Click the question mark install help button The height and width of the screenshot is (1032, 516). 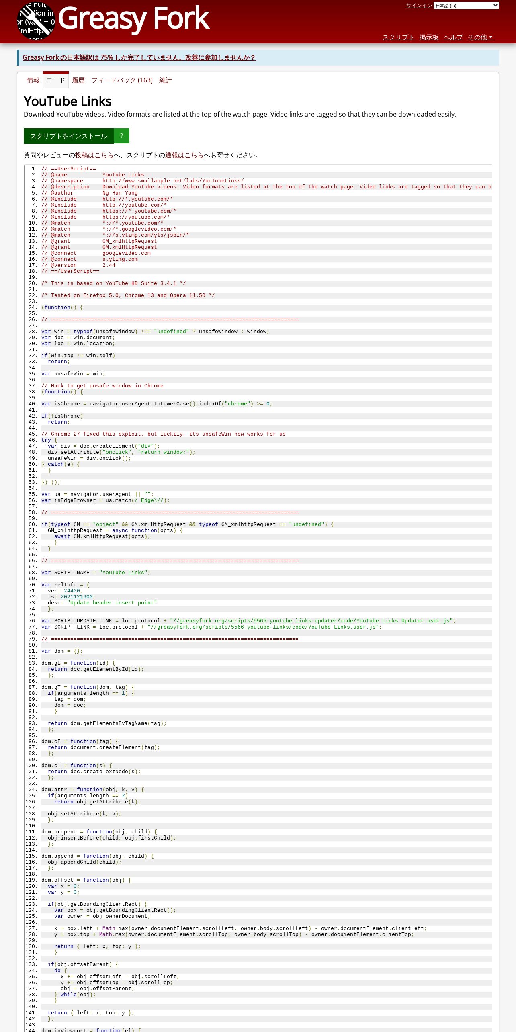tap(121, 136)
